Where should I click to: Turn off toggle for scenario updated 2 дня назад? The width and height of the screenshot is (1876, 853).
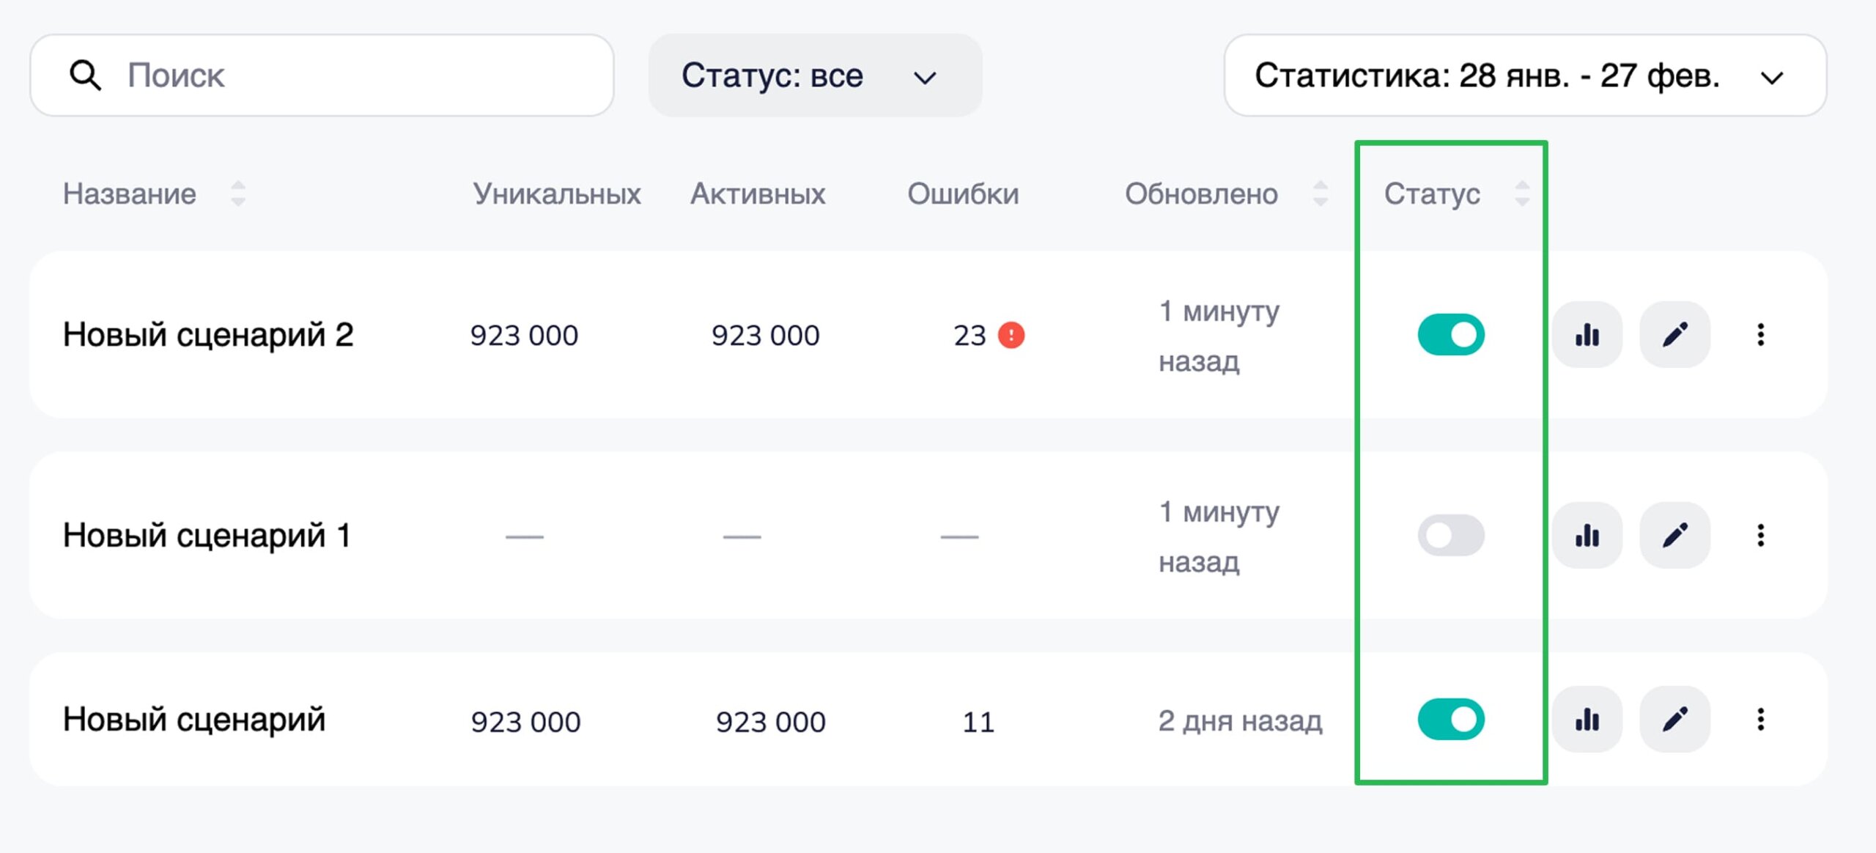pos(1451,720)
